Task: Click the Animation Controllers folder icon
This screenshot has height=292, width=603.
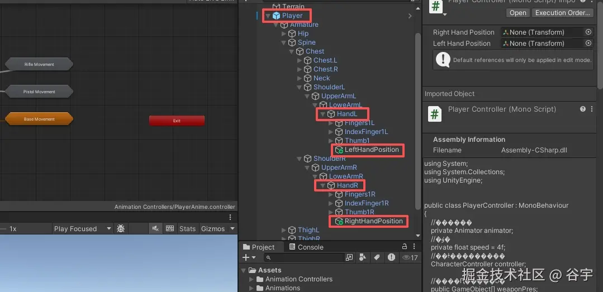Action: click(x=260, y=279)
